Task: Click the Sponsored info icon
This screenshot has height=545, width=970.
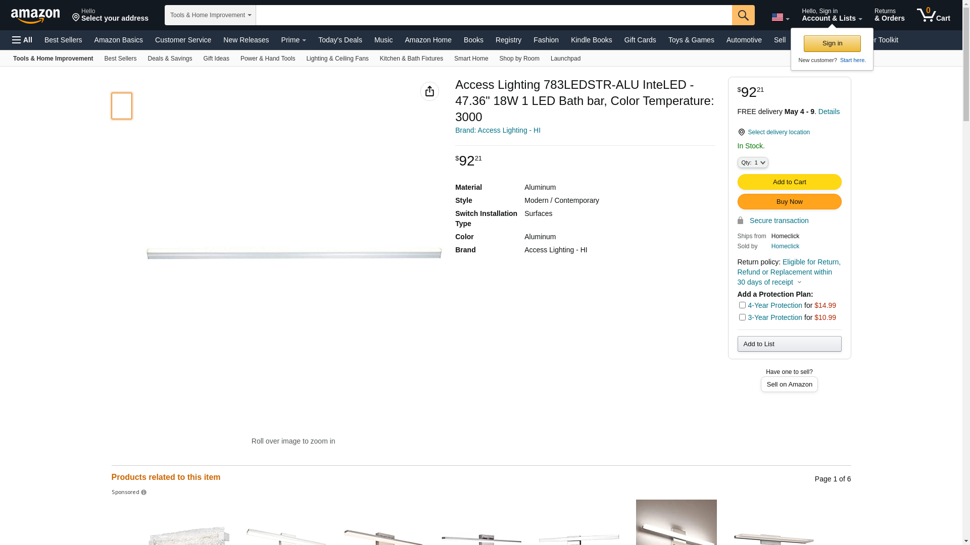Action: pos(144,493)
